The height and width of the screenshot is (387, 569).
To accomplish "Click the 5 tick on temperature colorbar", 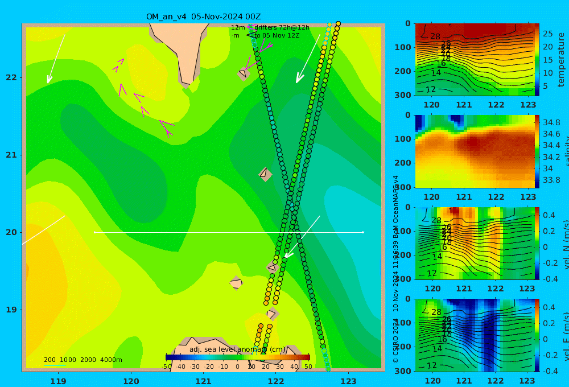I will click(x=546, y=86).
